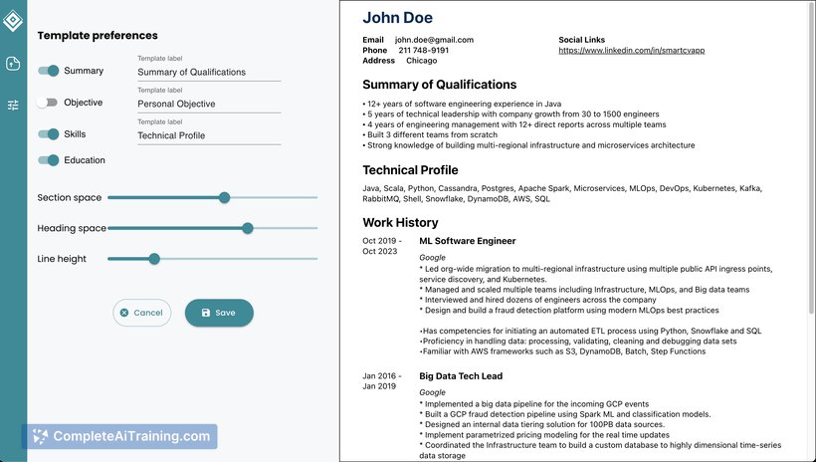Enable the Objective section toggle
The height and width of the screenshot is (462, 816).
coord(48,103)
